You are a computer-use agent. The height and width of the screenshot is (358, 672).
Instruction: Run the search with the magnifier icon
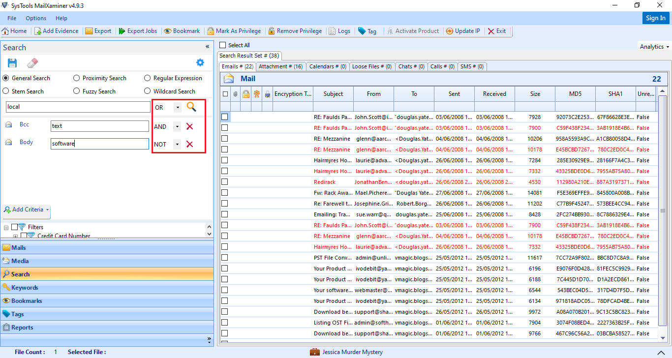(192, 107)
